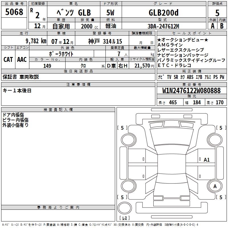Click the recycle deposit amount 21,570円
The width and height of the screenshot is (228, 228).
pyautogui.click(x=142, y=66)
